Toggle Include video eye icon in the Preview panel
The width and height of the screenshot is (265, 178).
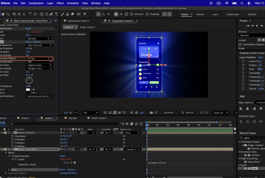pos(259,40)
